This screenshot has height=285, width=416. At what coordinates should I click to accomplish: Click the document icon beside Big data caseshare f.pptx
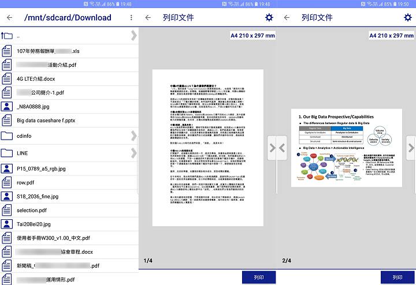tap(6, 120)
